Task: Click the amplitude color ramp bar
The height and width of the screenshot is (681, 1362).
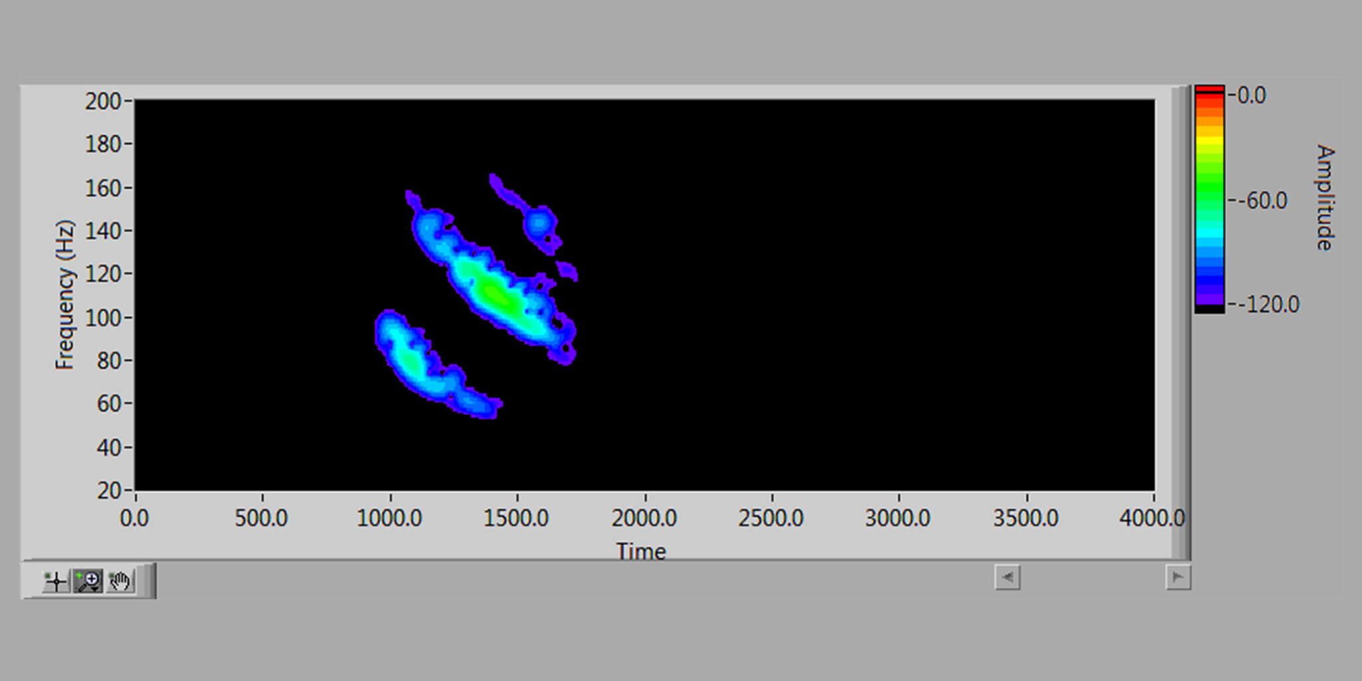Action: 1209,199
